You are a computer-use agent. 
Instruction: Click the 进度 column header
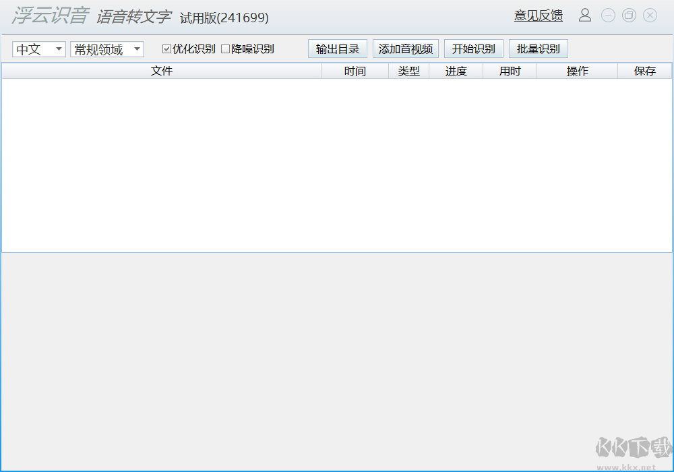pyautogui.click(x=456, y=70)
